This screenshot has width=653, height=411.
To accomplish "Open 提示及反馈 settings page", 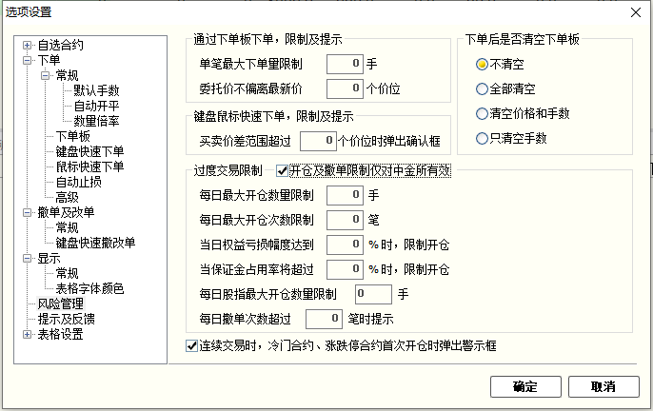I will (x=67, y=320).
